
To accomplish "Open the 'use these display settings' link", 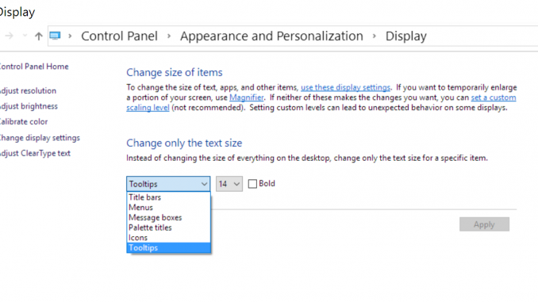I will (x=345, y=87).
